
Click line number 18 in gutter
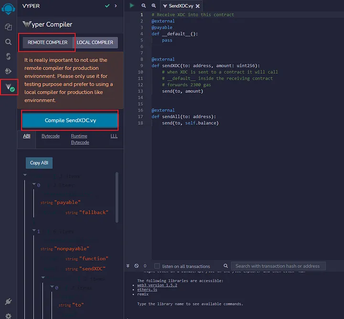[x=140, y=123]
